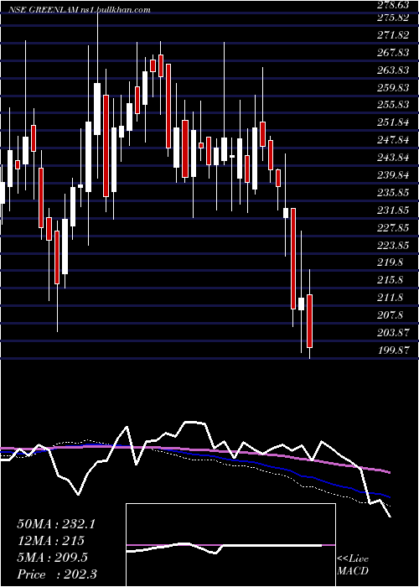This screenshot has height=587, width=419.
Task: Click the 263.83 price axis label
Action: [392, 70]
